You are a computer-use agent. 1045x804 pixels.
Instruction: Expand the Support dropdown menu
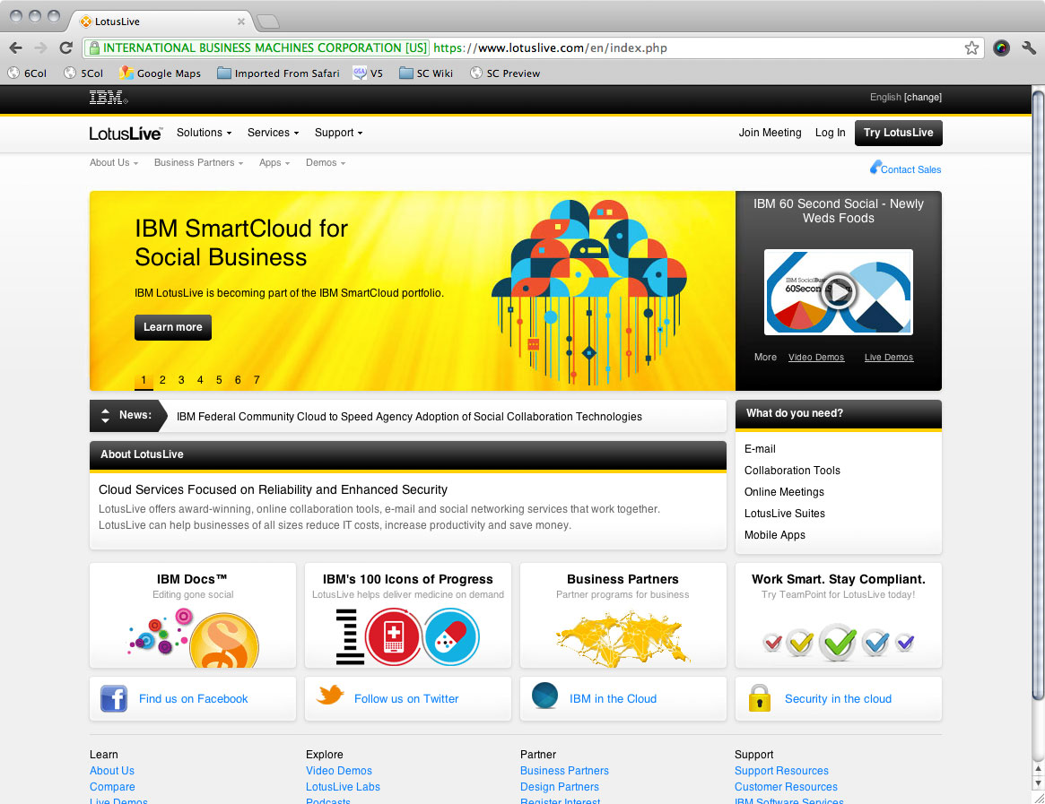(x=338, y=133)
